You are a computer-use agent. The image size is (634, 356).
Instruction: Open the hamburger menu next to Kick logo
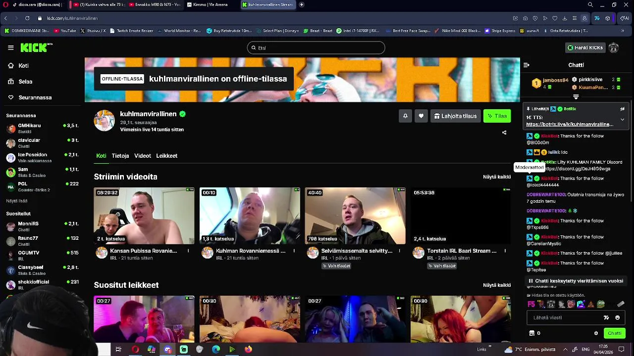click(x=10, y=47)
